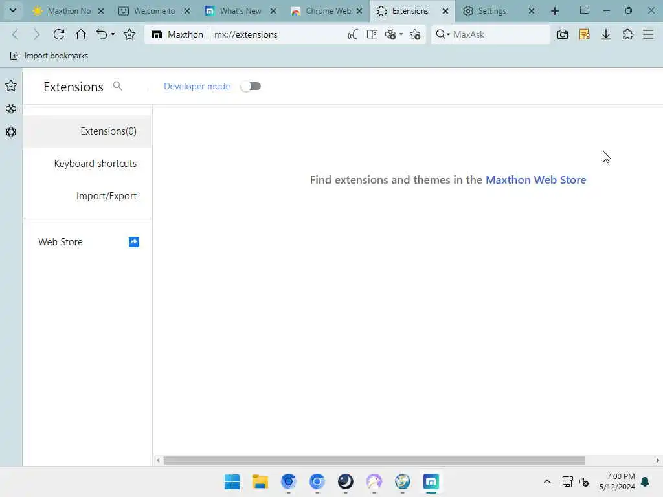
Task: Open the muted volume tray icon
Action: point(584,481)
